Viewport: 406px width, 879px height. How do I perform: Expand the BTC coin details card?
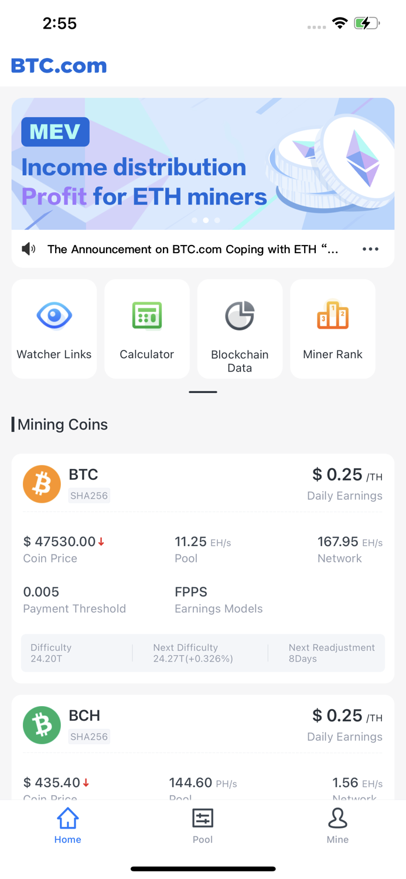click(x=203, y=565)
